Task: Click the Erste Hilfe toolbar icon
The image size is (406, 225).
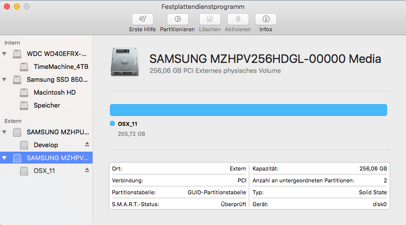Action: [142, 19]
